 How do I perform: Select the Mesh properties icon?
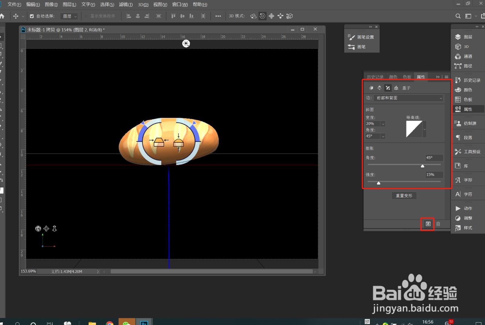coord(371,88)
